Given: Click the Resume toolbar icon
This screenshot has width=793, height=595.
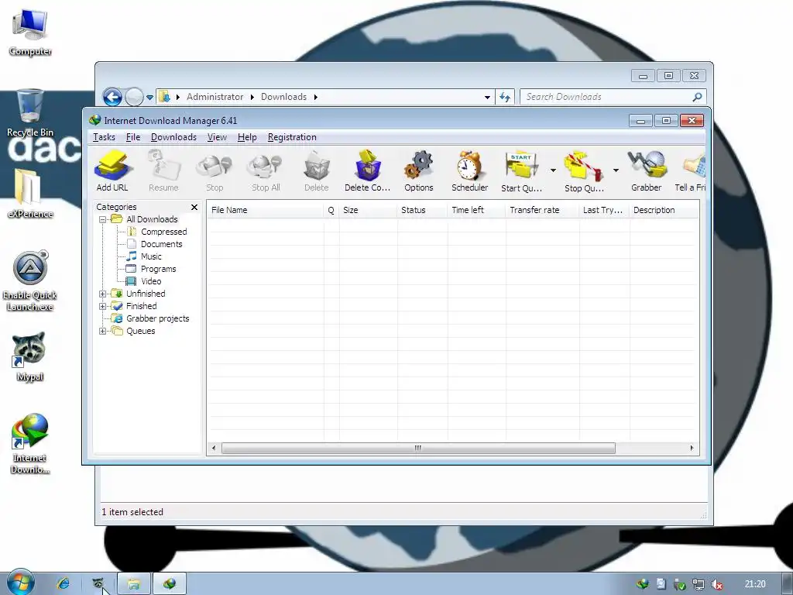Looking at the screenshot, I should (163, 170).
